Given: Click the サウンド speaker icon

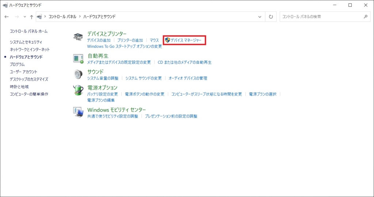Looking at the screenshot, I should (78, 74).
